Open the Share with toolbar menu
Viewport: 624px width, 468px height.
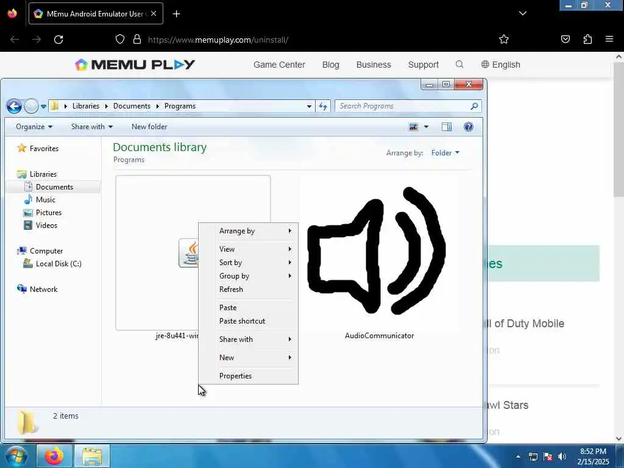92,127
